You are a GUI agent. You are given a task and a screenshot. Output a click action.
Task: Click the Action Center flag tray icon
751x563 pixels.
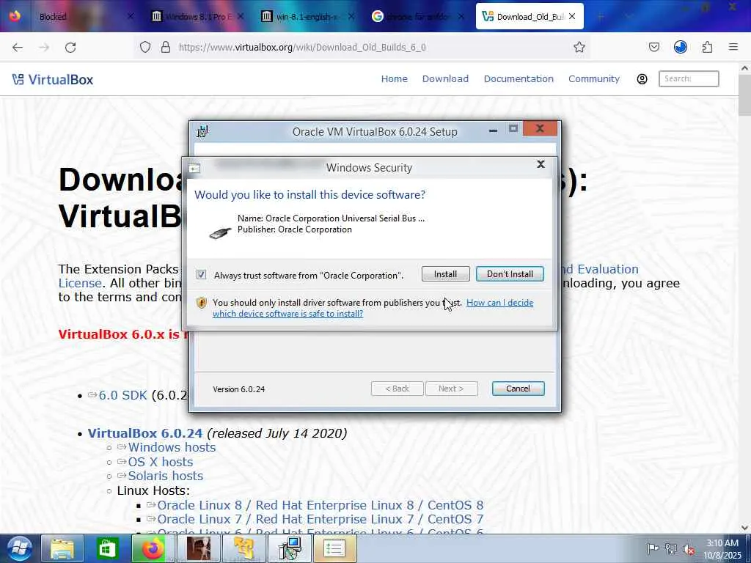652,549
